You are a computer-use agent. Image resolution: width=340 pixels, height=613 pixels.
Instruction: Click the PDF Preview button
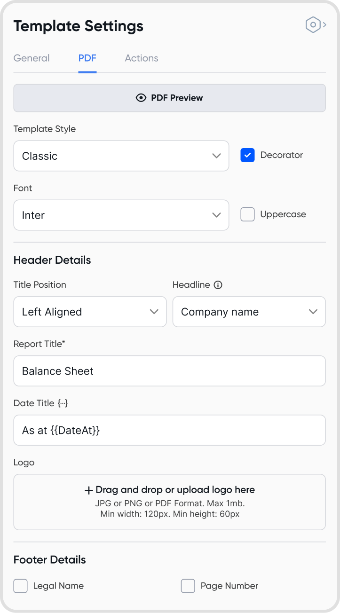169,98
